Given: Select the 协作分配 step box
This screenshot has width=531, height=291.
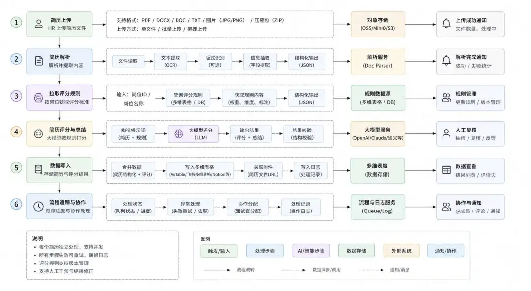Looking at the screenshot, I should [248, 207].
